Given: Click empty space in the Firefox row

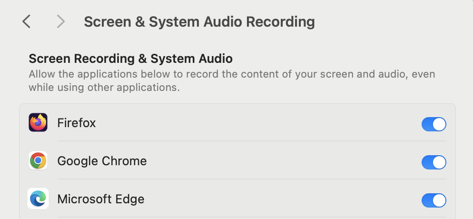Looking at the screenshot, I should coord(256,123).
